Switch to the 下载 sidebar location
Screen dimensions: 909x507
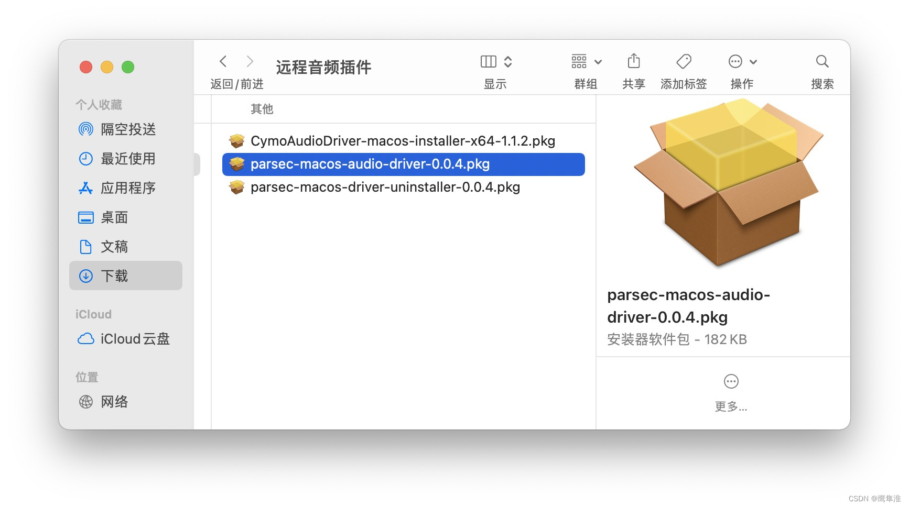(114, 275)
